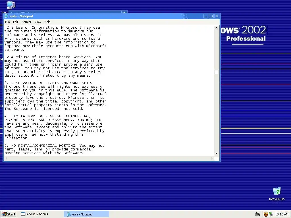Click the orange radiation tray icon
Screen dimensions: 291x218
pyautogui.click(x=266, y=214)
